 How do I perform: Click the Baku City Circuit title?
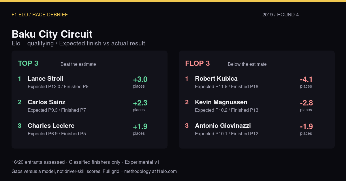[52, 34]
